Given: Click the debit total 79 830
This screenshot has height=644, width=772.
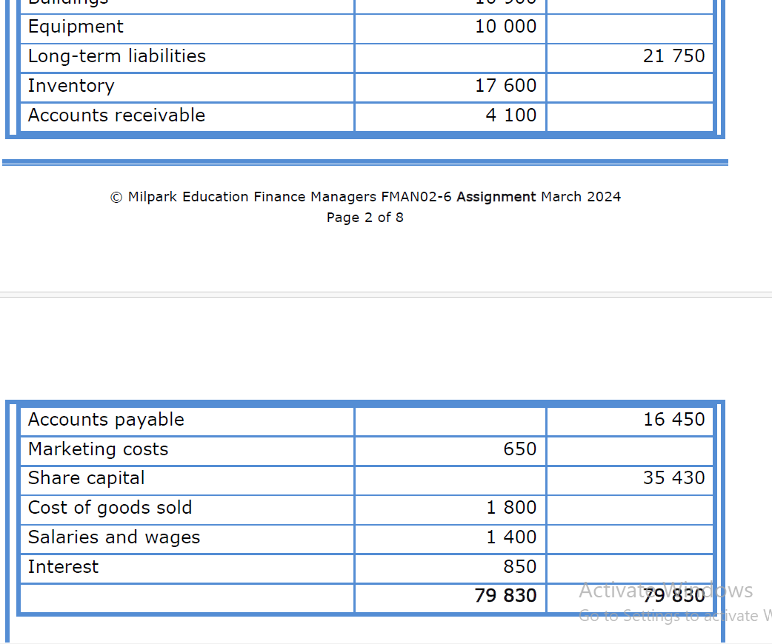Looking at the screenshot, I should tap(505, 596).
